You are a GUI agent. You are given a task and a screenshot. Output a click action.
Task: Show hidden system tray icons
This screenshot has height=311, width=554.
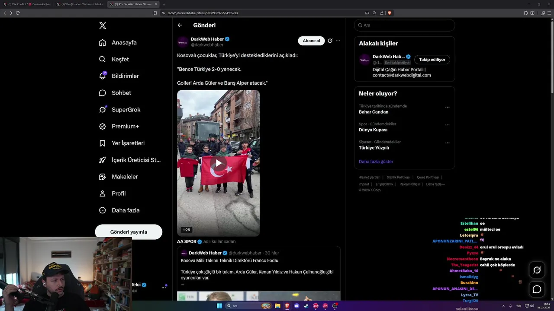click(x=503, y=306)
